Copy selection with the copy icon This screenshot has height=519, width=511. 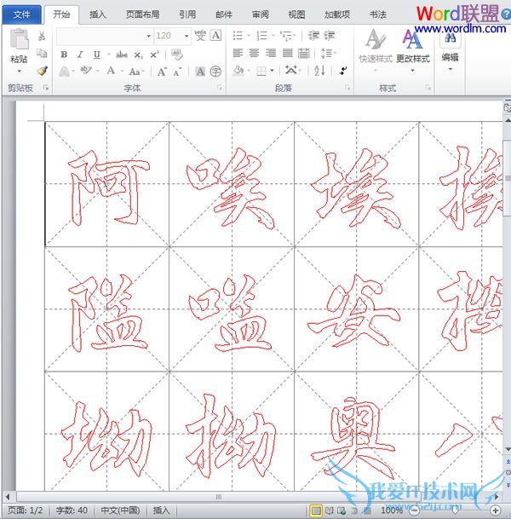[x=42, y=53]
